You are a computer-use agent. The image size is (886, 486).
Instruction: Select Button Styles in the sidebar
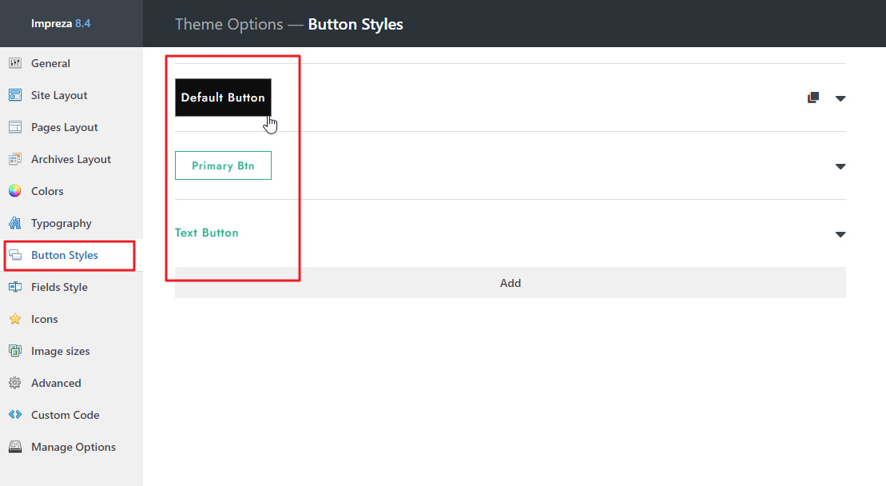pos(71,255)
